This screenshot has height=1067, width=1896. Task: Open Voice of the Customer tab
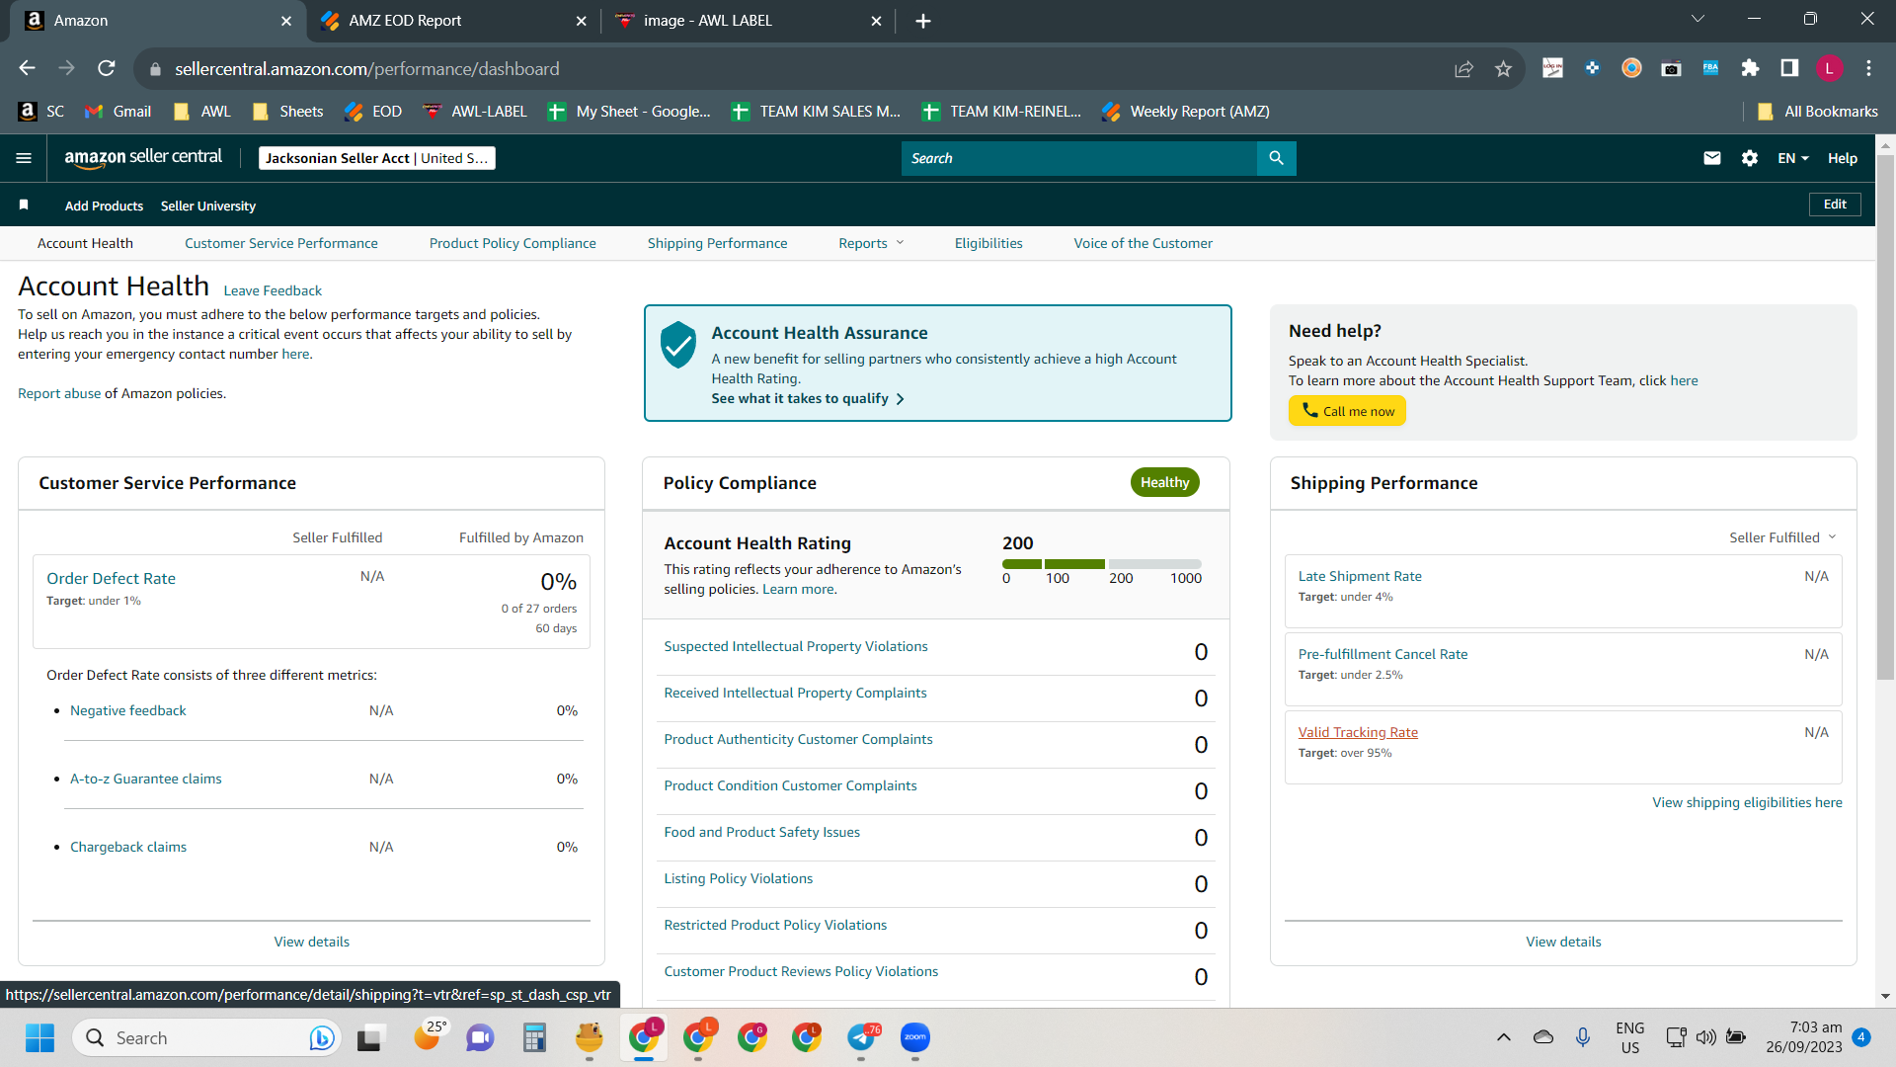(x=1144, y=243)
